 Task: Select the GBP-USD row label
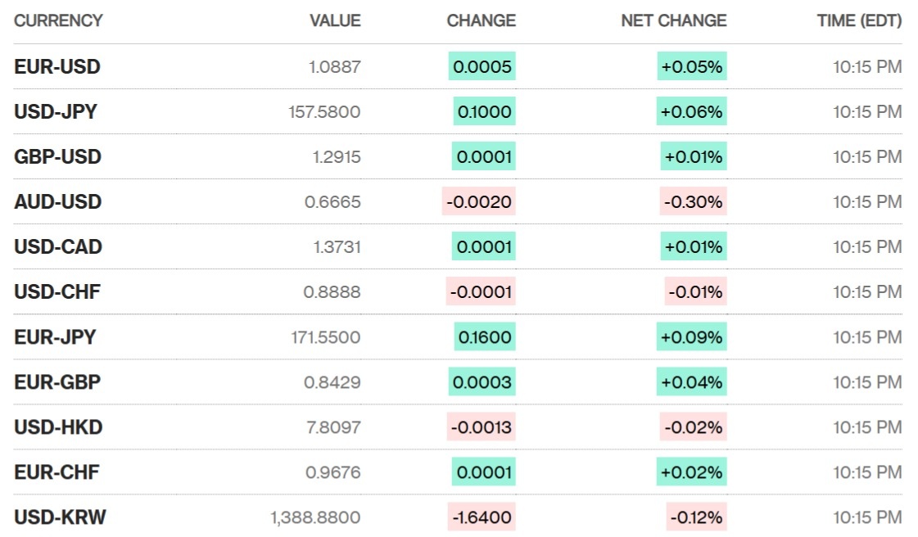[57, 157]
